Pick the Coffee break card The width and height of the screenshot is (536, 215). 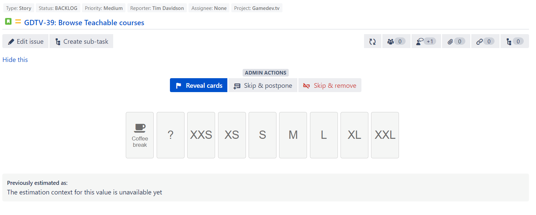(x=140, y=135)
